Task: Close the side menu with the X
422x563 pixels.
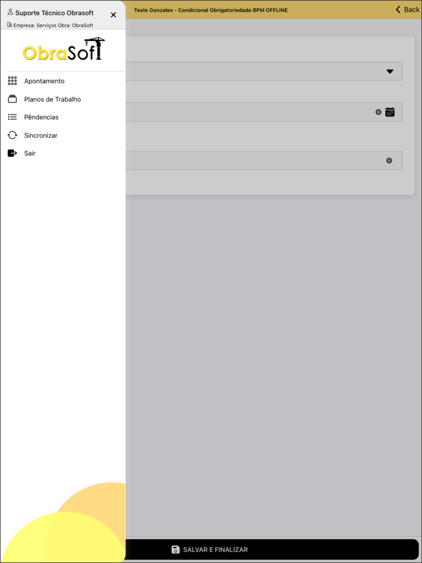Action: tap(113, 15)
